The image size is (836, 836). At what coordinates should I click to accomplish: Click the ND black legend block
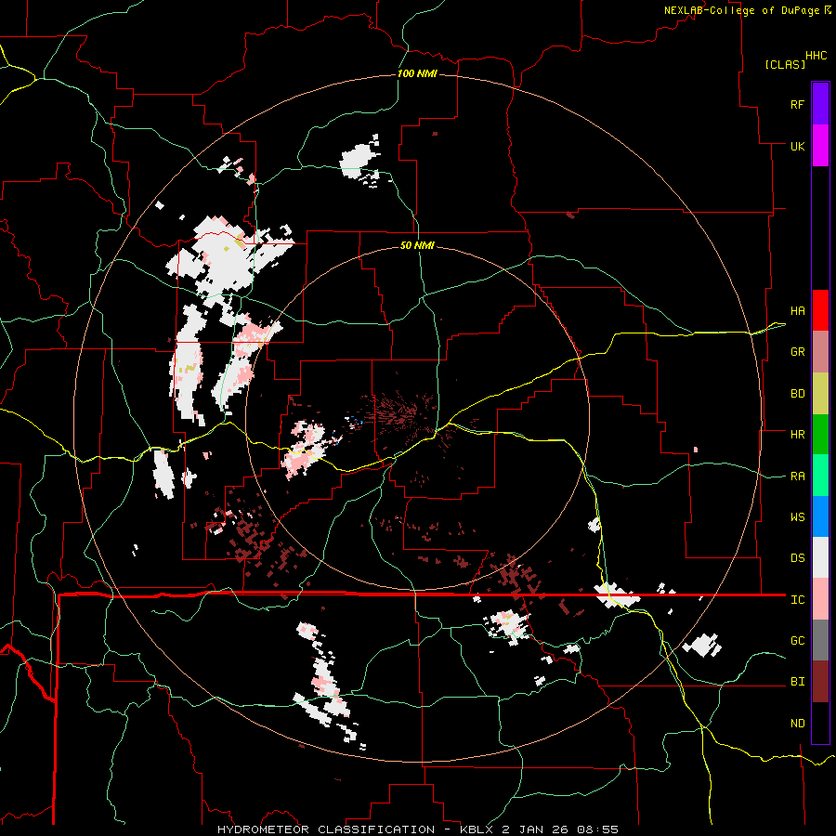pyautogui.click(x=820, y=723)
